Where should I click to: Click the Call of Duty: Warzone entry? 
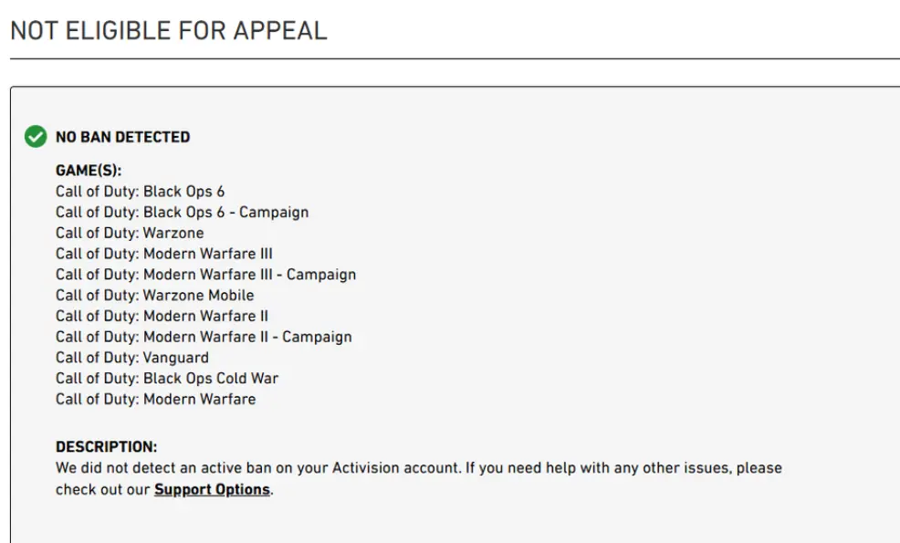(130, 233)
